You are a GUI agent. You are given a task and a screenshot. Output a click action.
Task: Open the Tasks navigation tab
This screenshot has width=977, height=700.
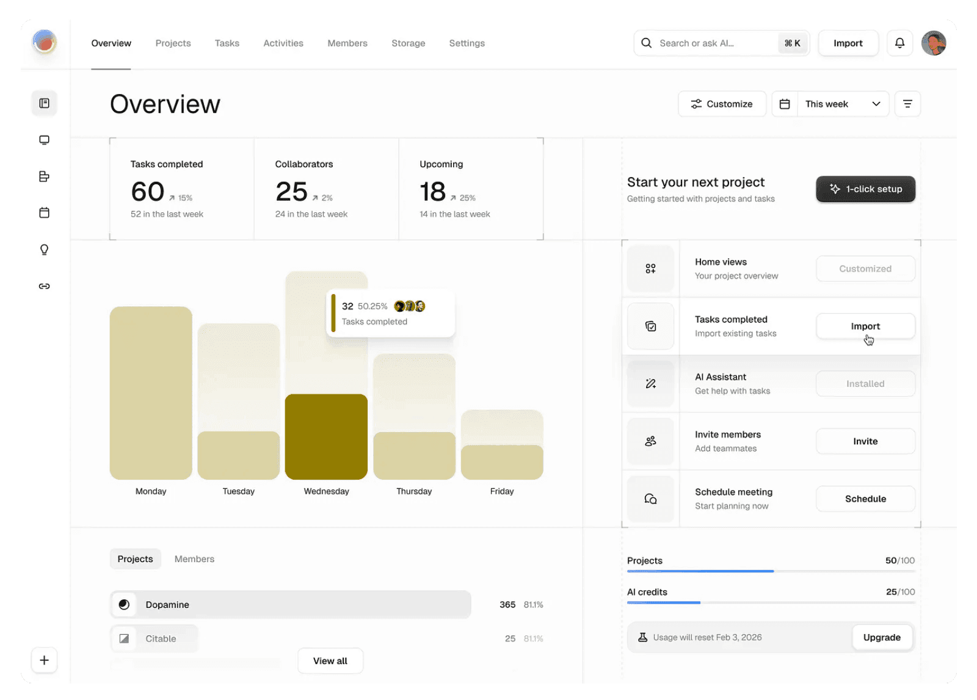227,43
